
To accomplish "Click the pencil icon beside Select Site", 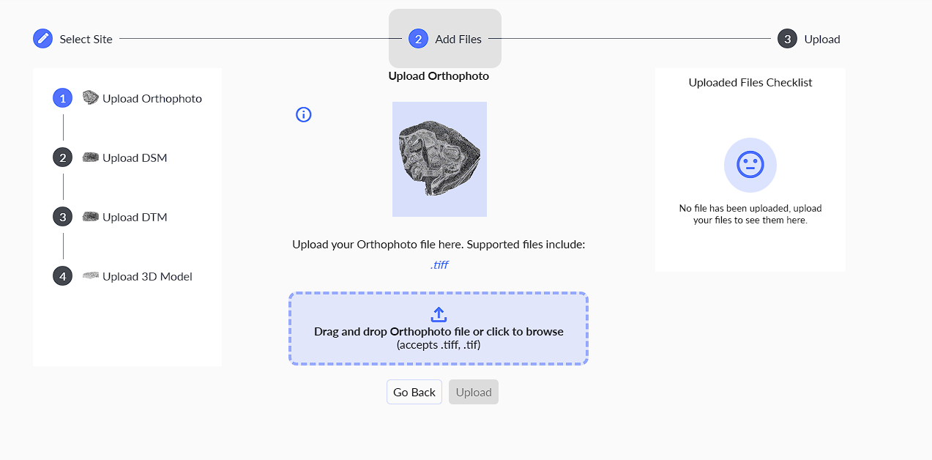I will point(43,39).
